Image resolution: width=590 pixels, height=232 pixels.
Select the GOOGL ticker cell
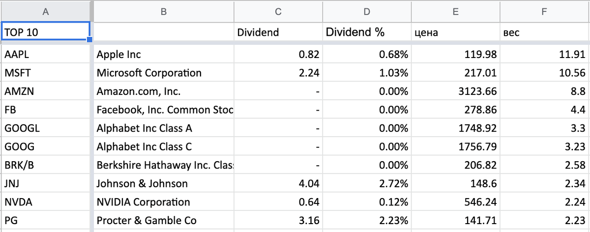tap(45, 128)
